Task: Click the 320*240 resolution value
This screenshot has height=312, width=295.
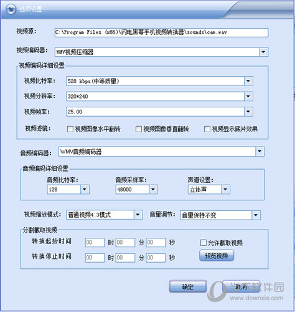Action: (78, 96)
